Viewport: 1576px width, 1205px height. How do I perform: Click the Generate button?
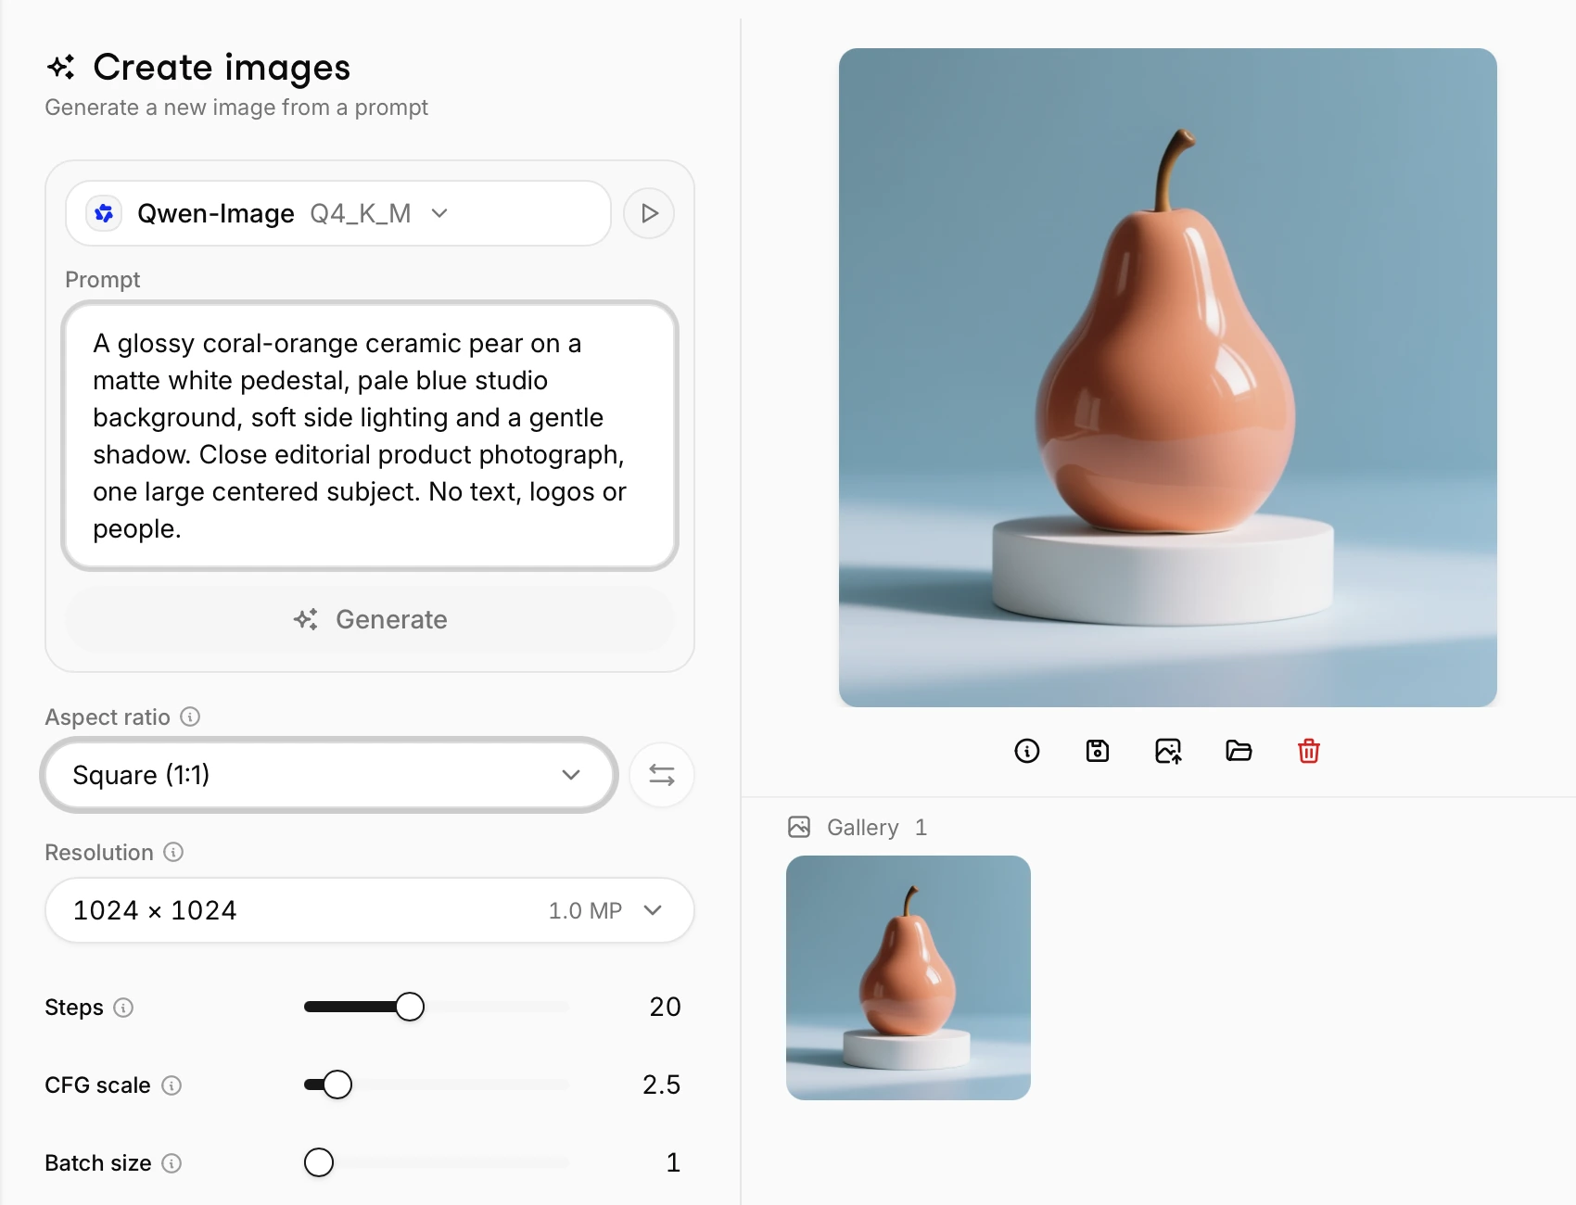[x=370, y=619]
